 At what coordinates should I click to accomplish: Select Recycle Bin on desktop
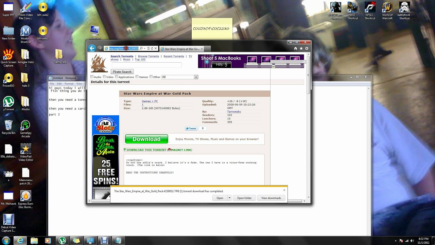coord(8,127)
